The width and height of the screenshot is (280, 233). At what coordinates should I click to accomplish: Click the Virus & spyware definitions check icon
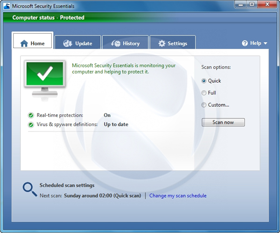pos(31,124)
